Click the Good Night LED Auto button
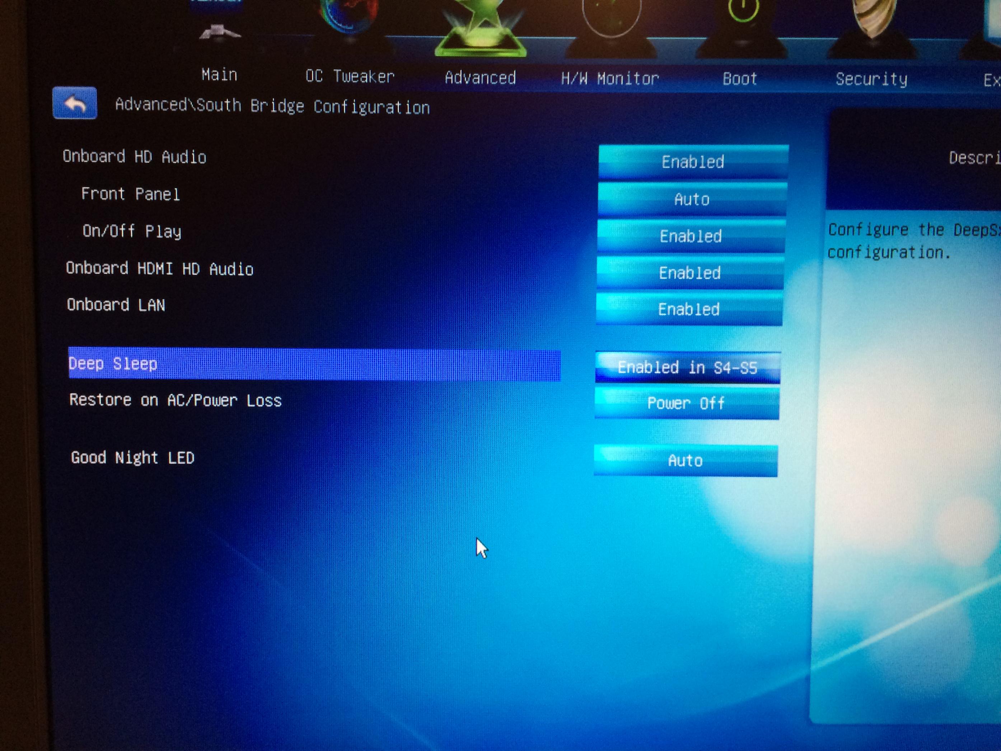Viewport: 1001px width, 751px height. tap(685, 461)
